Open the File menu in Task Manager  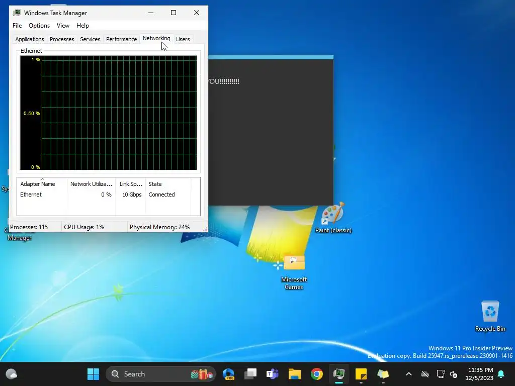click(17, 26)
